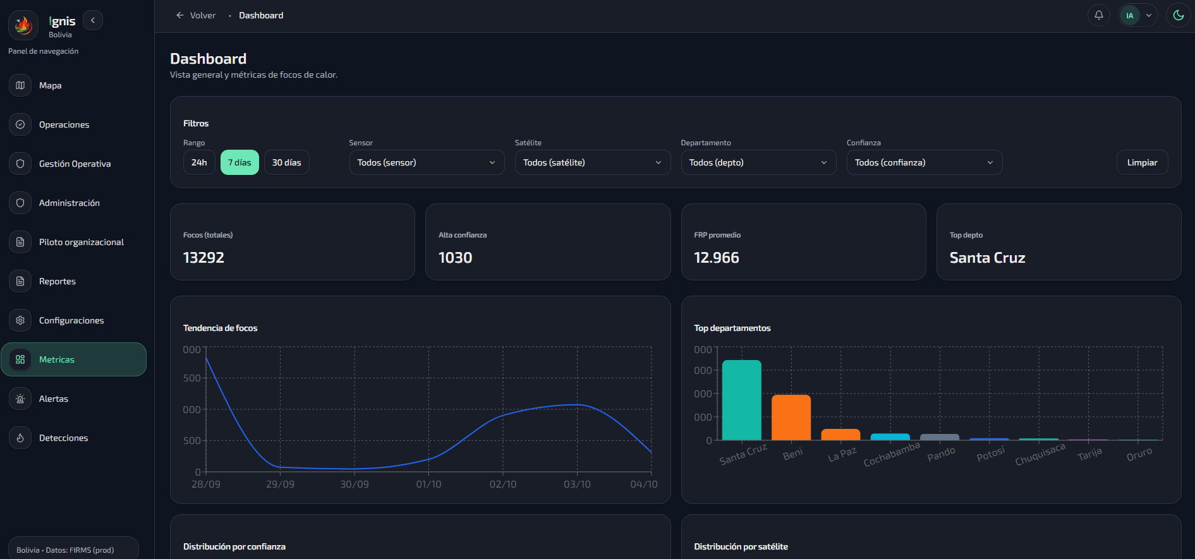
Task: Click the 'Bolivia · Datos: FIRMS (prod)' badge
Action: click(x=73, y=548)
